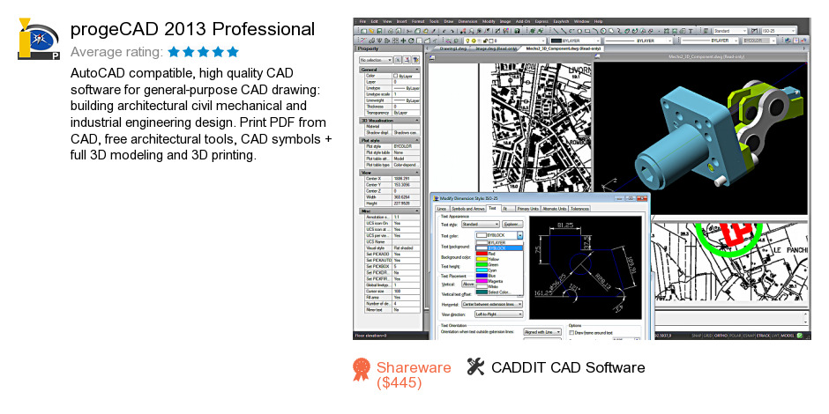Click the 3D component model drawing viewport
The image size is (829, 414).
click(x=702, y=137)
